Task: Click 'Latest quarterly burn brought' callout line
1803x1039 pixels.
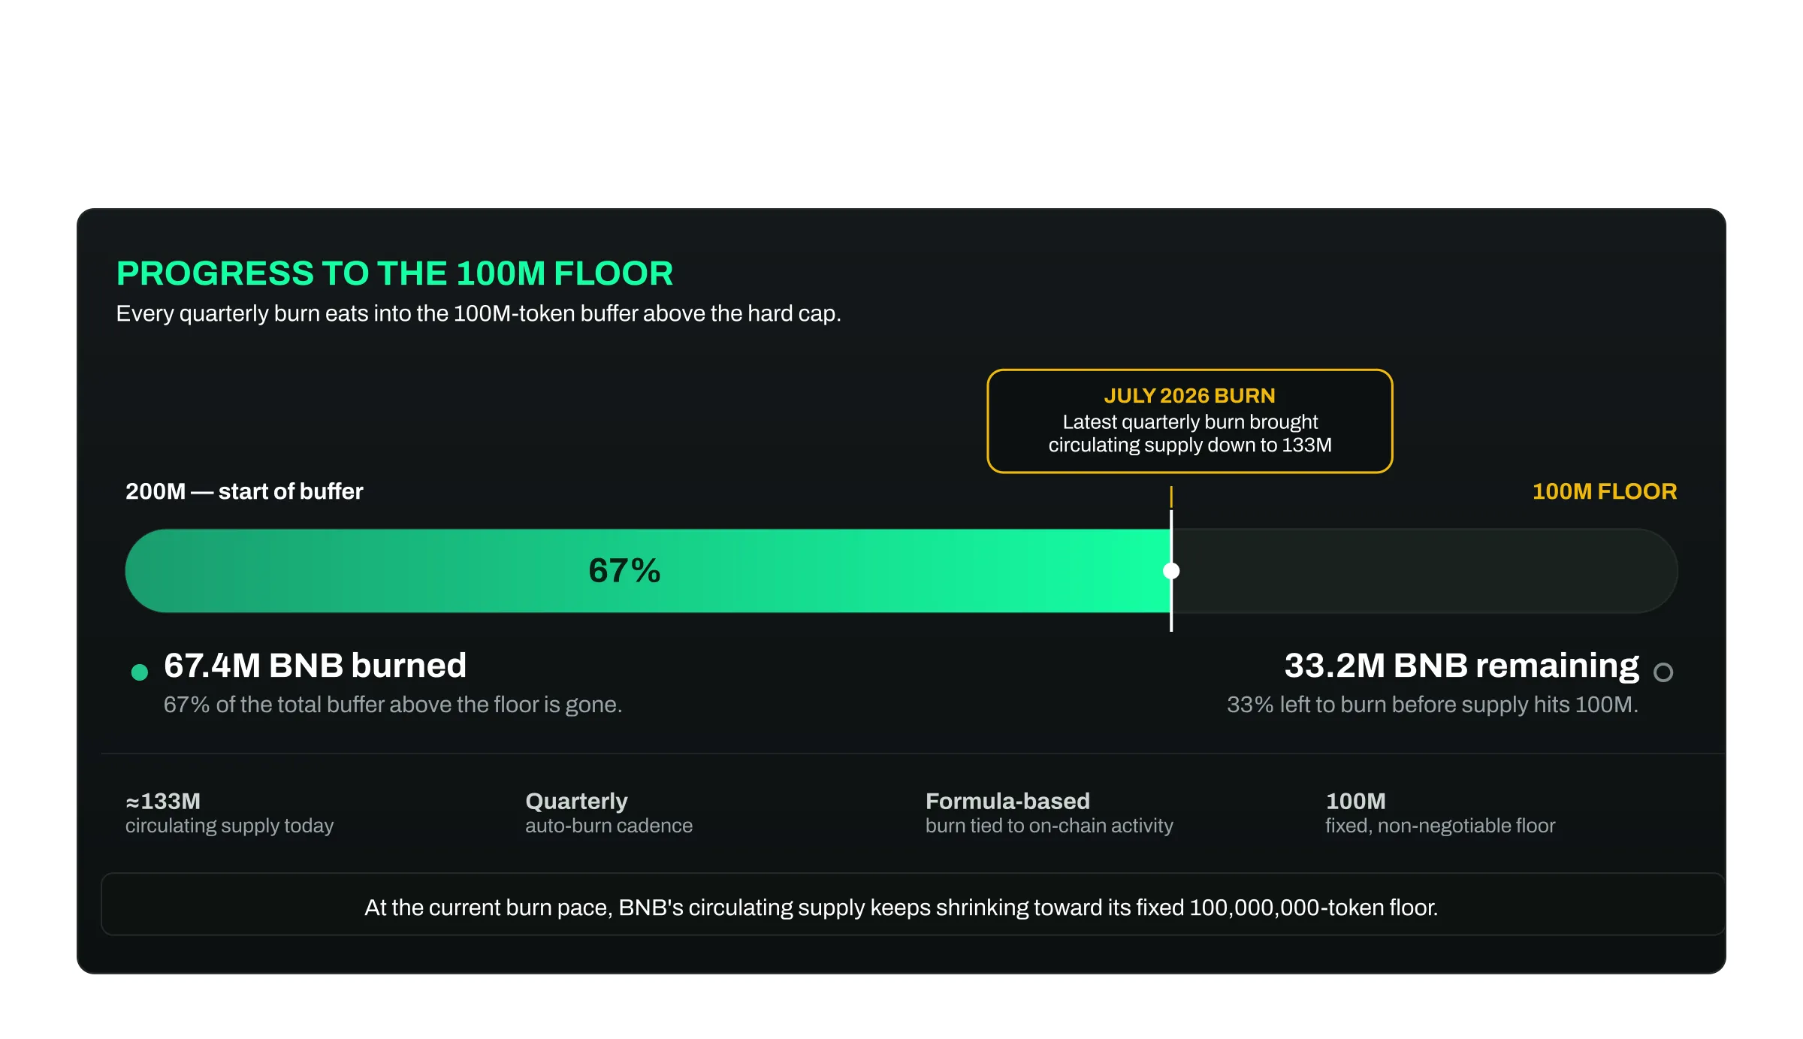Action: click(x=1190, y=422)
